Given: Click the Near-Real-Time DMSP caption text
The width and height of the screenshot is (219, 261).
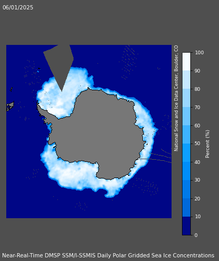Looking at the screenshot, I should point(108,255).
